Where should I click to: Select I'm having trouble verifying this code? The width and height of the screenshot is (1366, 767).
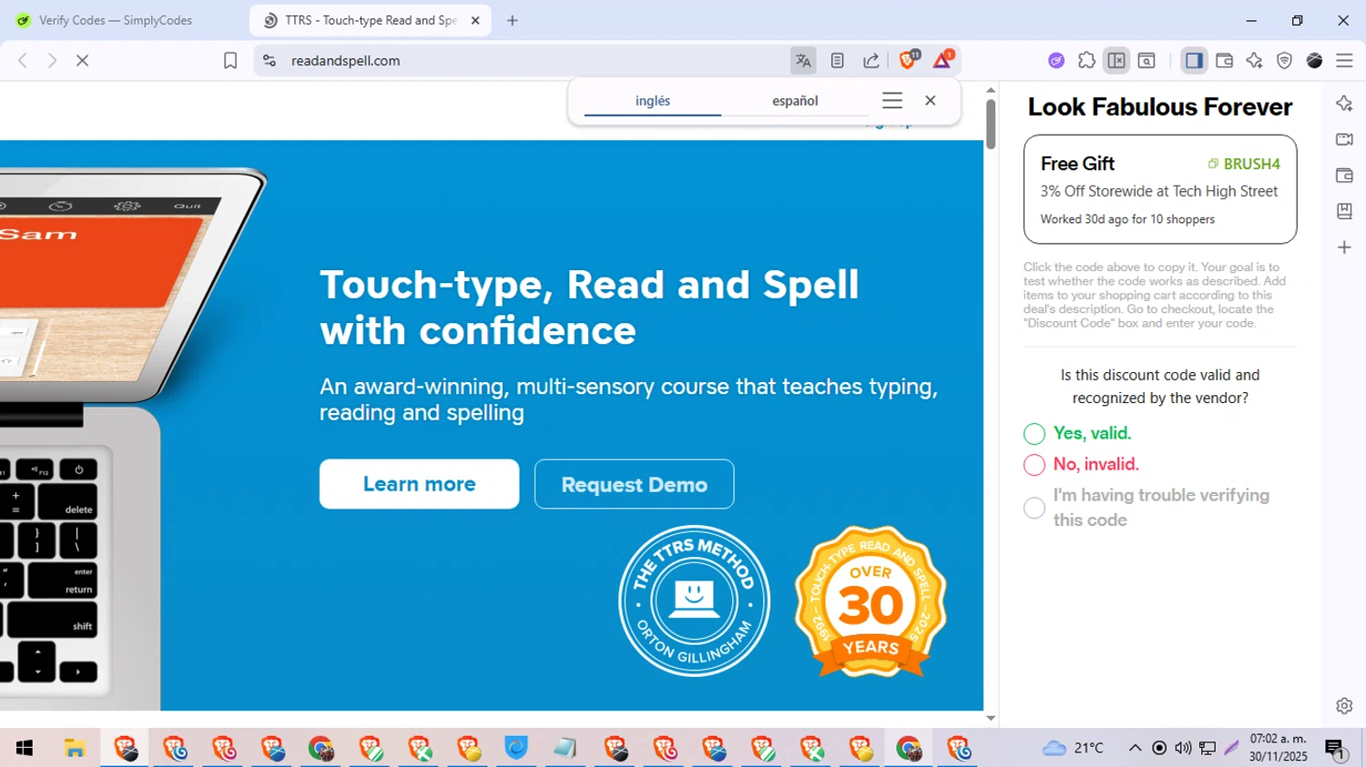coord(1034,508)
